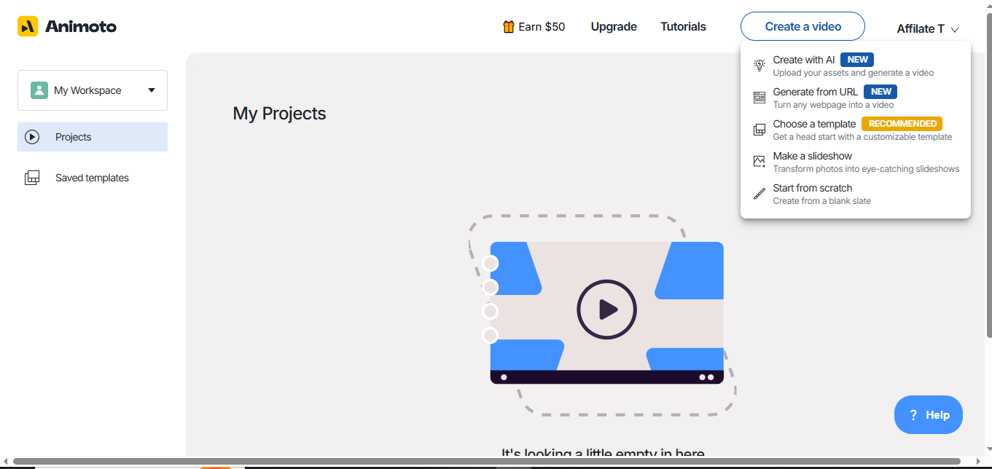Click the scrollbar down arrow

pos(988,449)
